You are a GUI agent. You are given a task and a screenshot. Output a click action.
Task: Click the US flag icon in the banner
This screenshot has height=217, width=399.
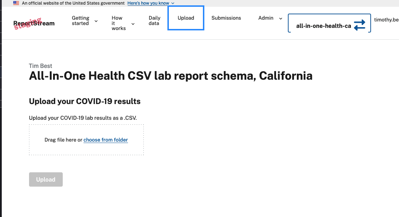pyautogui.click(x=16, y=3)
